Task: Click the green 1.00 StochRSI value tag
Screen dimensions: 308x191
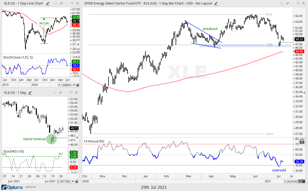Action: click(x=74, y=153)
